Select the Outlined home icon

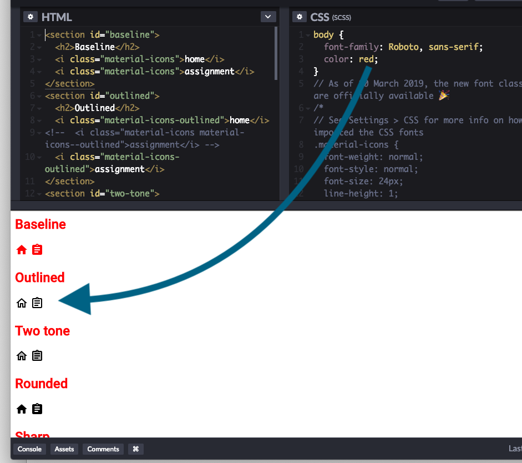(21, 303)
